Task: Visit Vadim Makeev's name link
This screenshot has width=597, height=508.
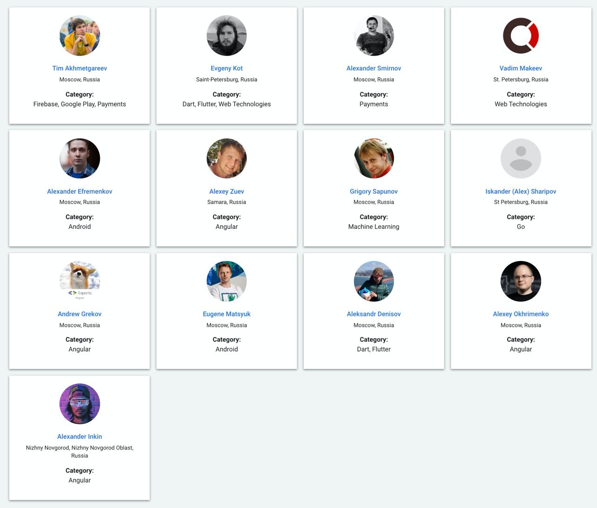Action: (521, 68)
